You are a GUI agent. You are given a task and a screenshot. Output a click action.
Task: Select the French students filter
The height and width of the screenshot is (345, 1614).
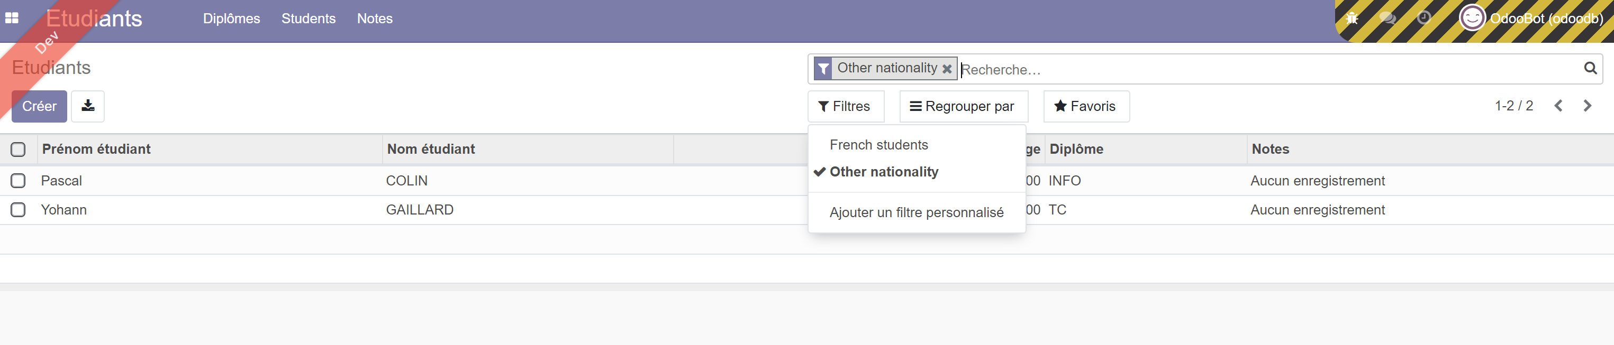click(878, 145)
